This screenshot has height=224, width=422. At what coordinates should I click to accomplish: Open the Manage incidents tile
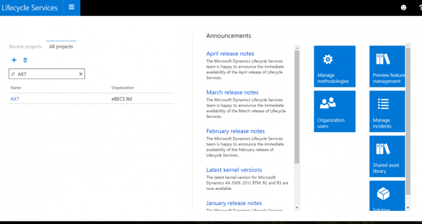click(387, 111)
